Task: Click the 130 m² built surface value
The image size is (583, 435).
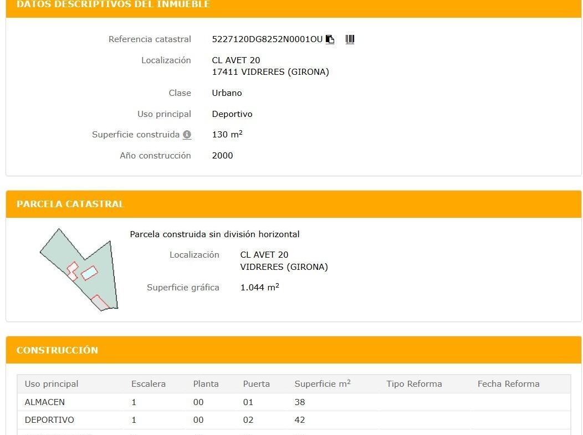Action: pyautogui.click(x=227, y=135)
